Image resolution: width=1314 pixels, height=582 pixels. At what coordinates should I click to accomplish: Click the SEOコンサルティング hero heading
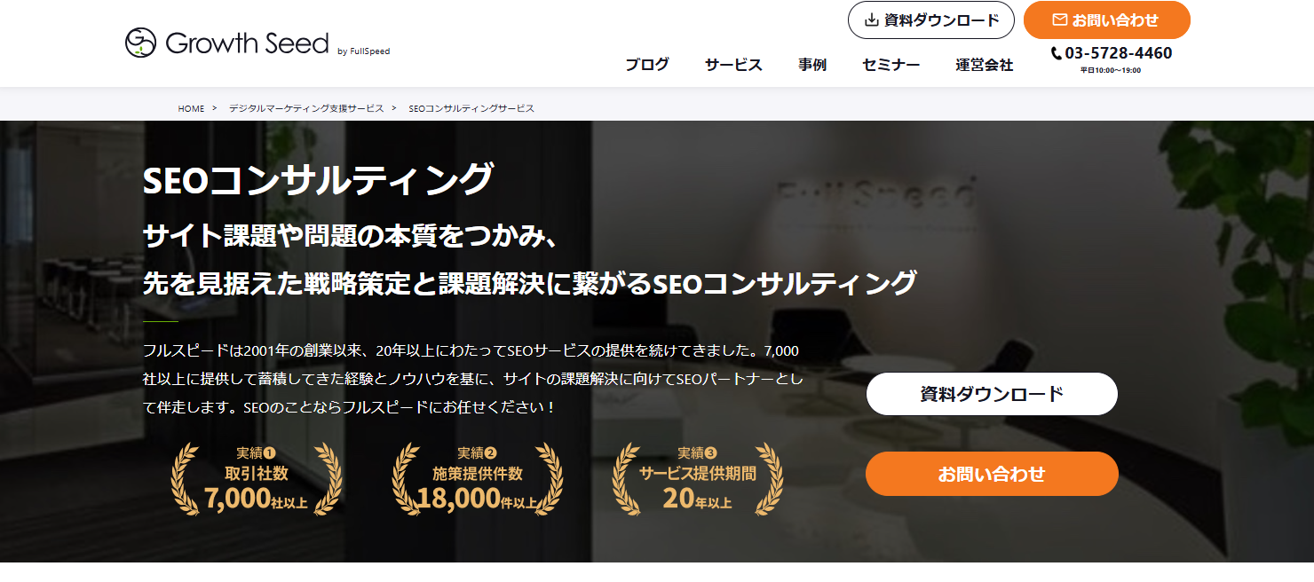coord(317,180)
